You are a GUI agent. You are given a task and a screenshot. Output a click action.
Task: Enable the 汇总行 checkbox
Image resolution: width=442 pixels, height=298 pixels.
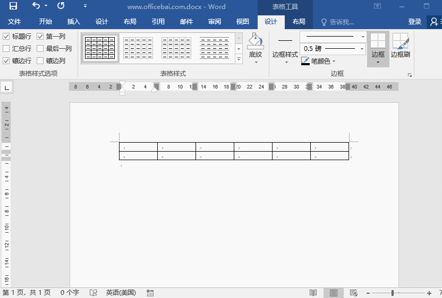click(6, 48)
